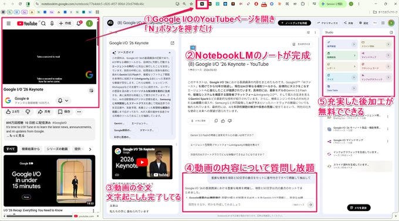Show more filter chips with right chevron
This screenshot has width=399, height=221.
[x=90, y=149]
